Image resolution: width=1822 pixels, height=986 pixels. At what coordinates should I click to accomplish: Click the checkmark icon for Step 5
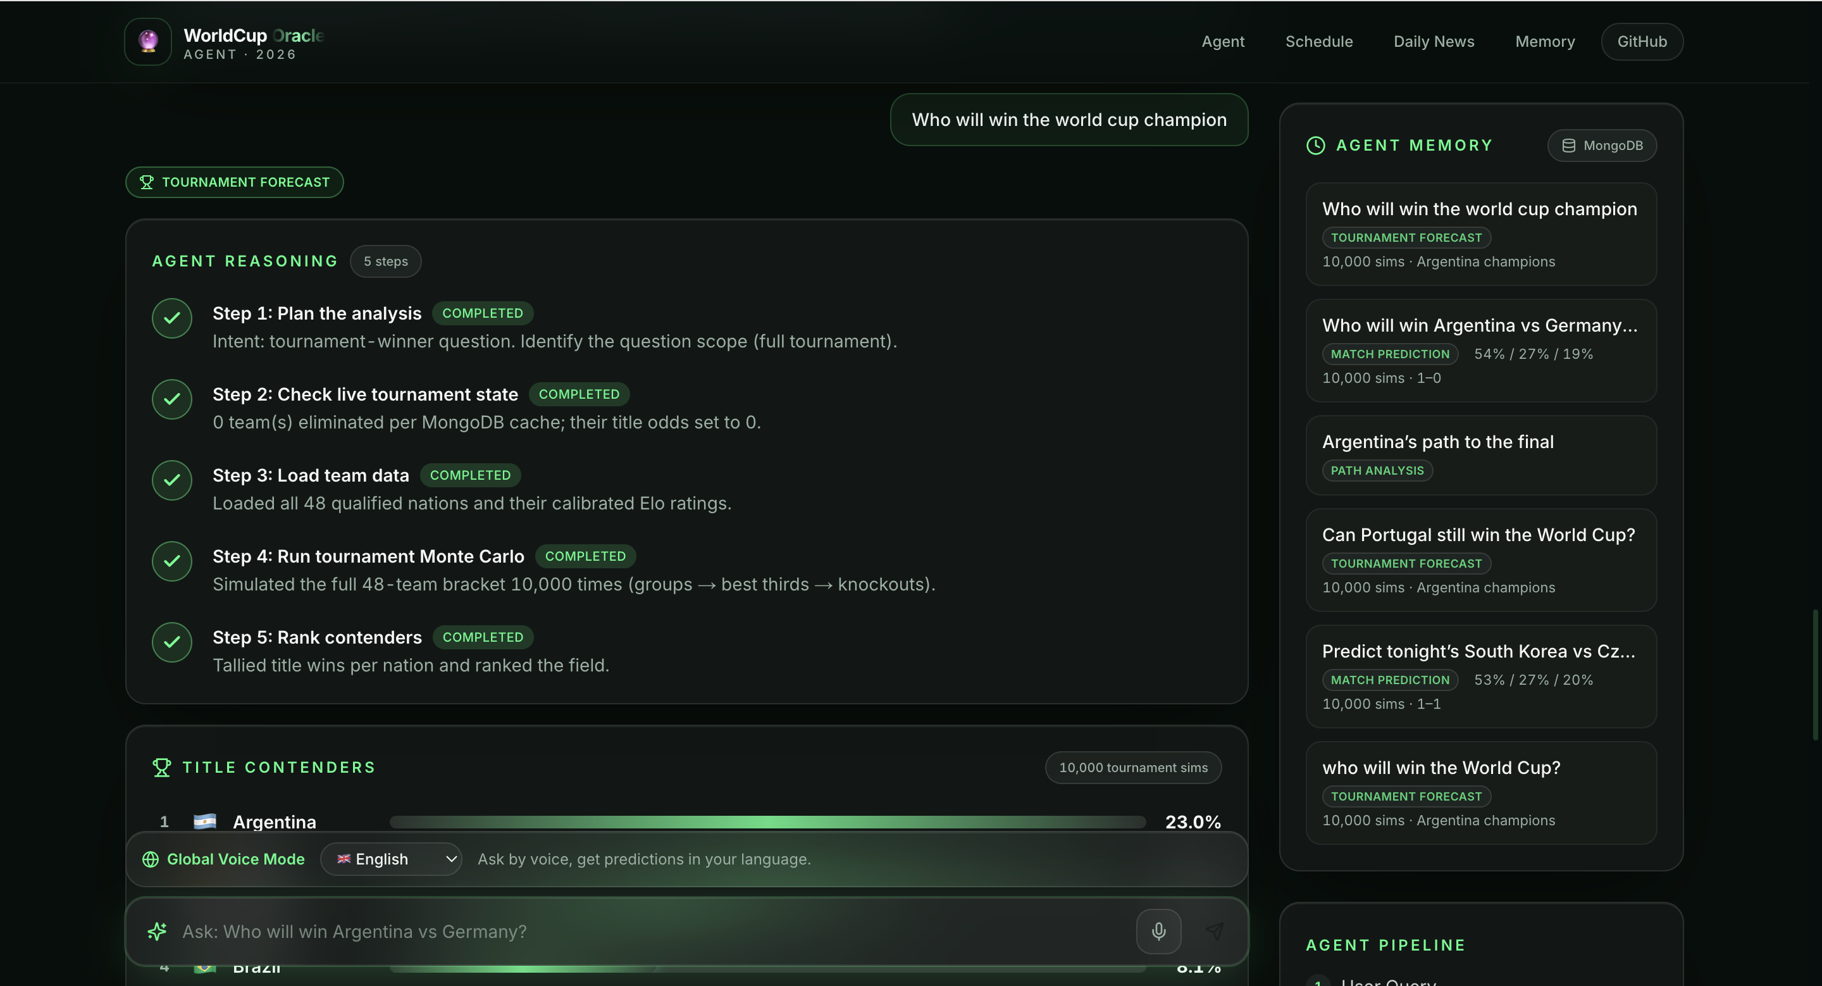click(x=172, y=642)
